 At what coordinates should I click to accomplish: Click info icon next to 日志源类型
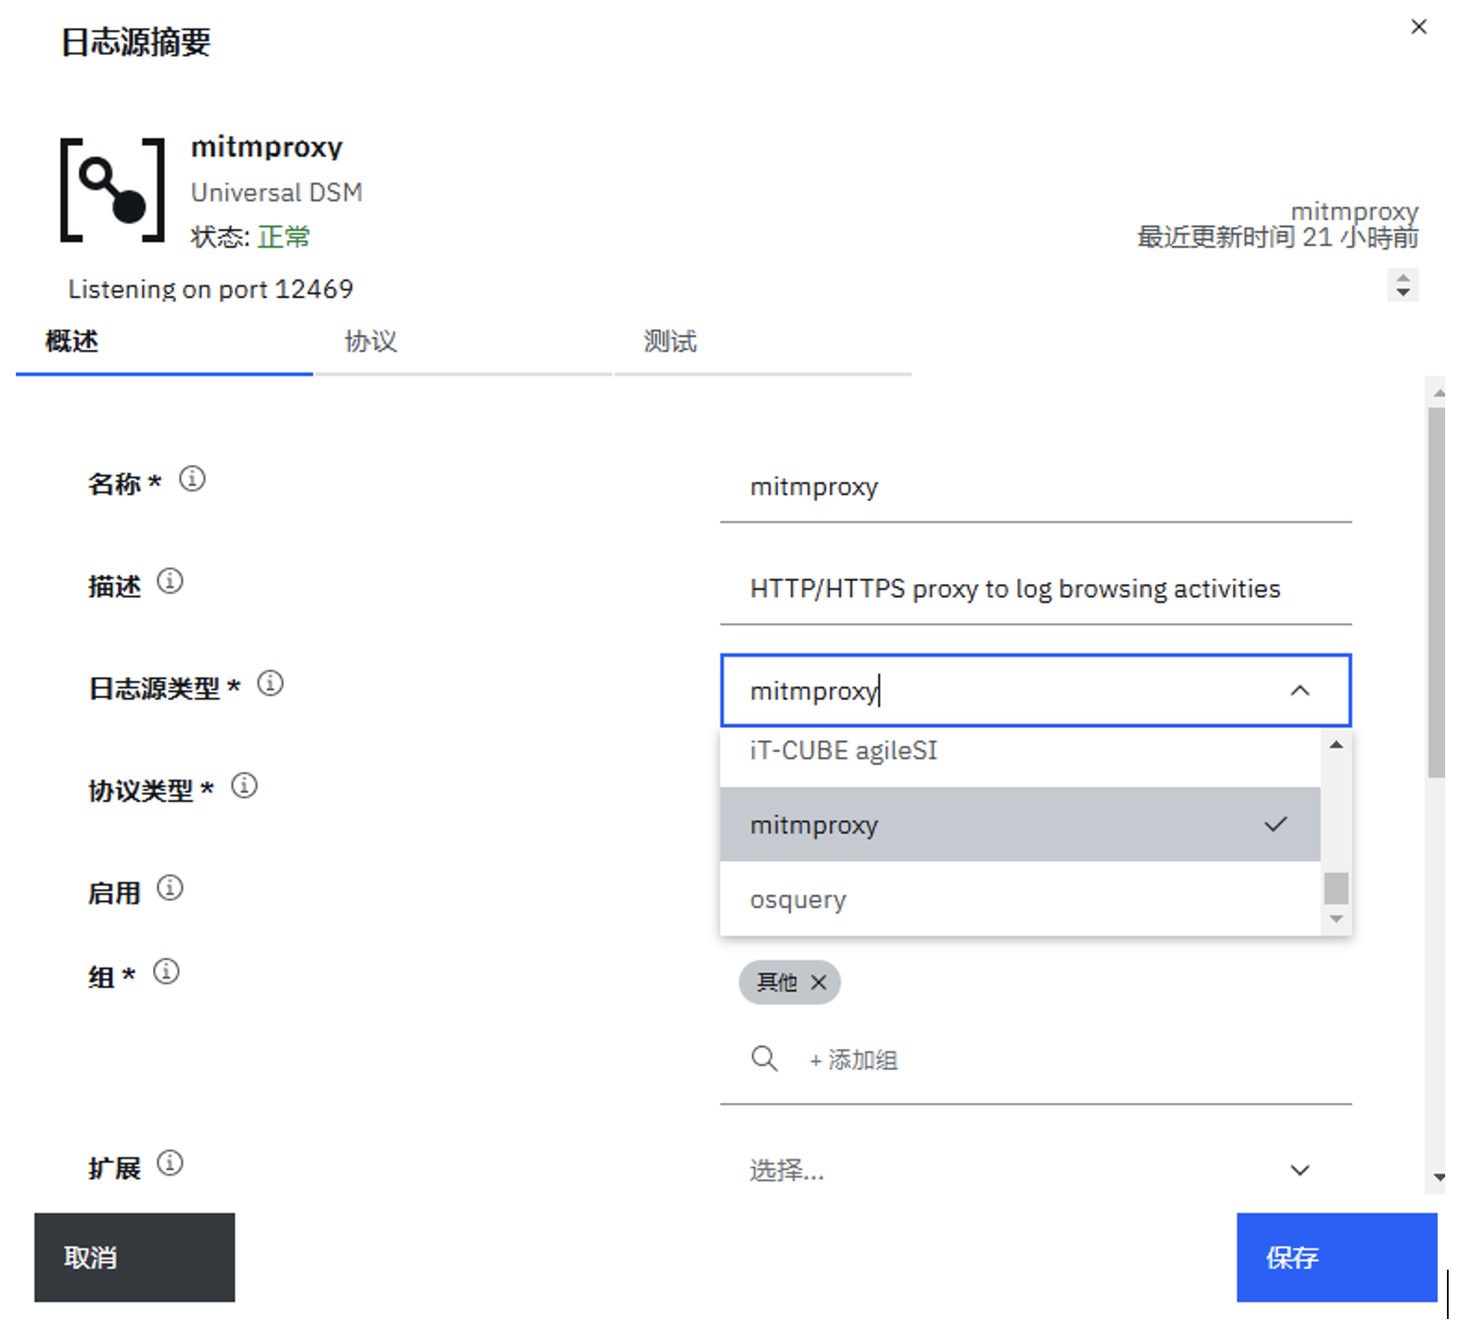click(x=270, y=683)
